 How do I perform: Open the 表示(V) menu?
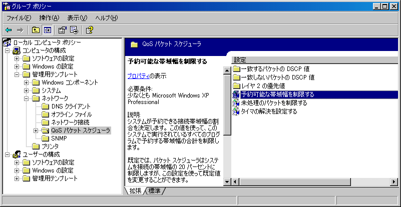pyautogui.click(x=77, y=18)
